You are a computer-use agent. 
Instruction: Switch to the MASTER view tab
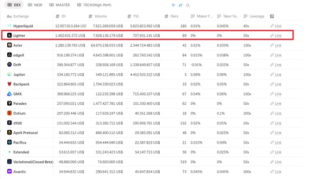[60, 5]
